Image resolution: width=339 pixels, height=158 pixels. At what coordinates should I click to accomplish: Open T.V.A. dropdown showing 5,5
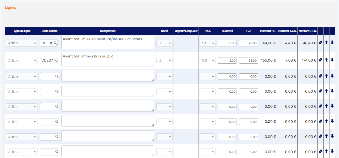point(208,61)
